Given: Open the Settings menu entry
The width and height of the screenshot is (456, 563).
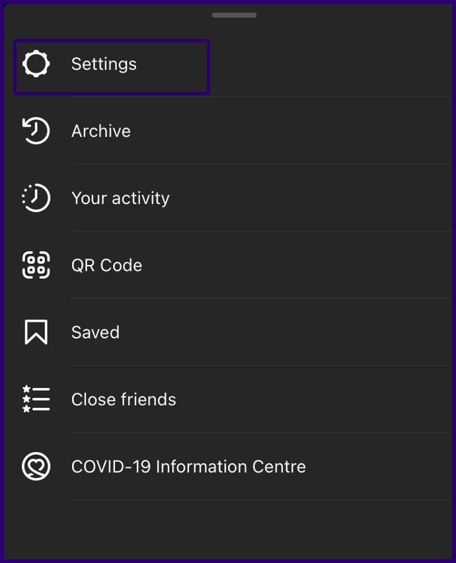Looking at the screenshot, I should [x=104, y=64].
